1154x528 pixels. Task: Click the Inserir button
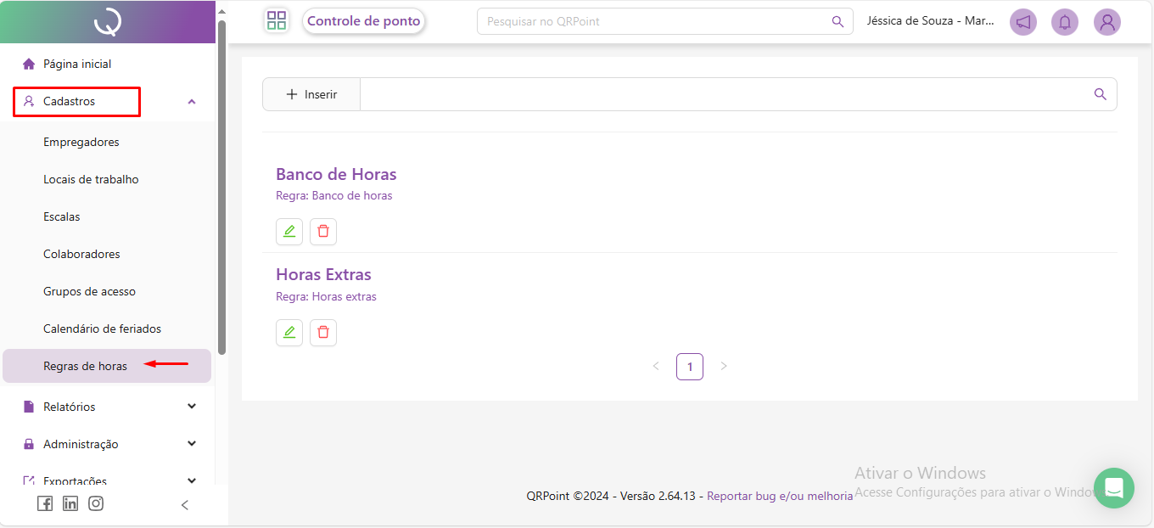(x=311, y=94)
